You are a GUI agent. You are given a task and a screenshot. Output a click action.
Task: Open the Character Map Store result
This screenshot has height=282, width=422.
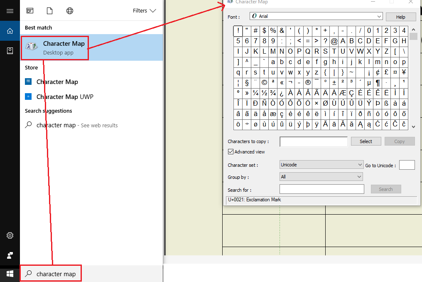point(91,82)
